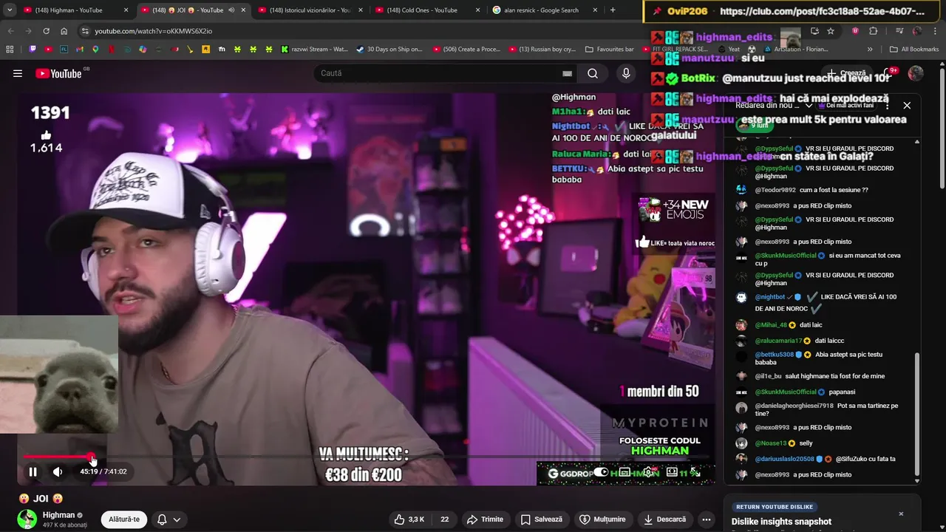Share the video via Trimite
The image size is (946, 532).
point(485,519)
